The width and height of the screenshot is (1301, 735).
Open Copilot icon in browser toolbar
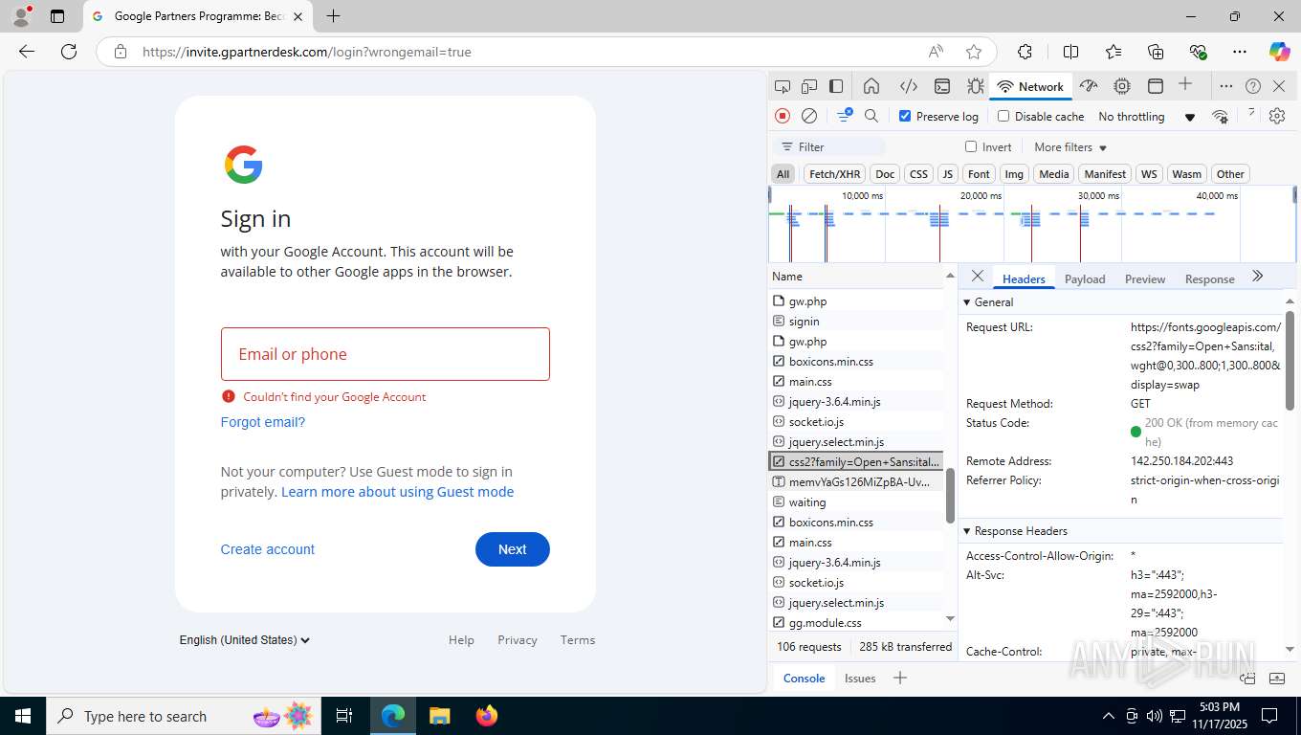pos(1279,52)
